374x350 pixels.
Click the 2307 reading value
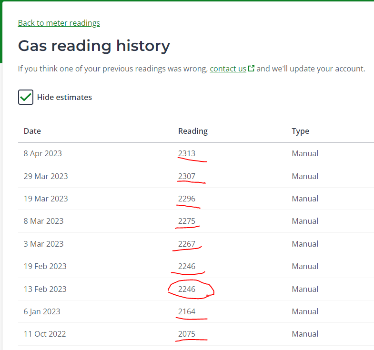click(x=187, y=176)
